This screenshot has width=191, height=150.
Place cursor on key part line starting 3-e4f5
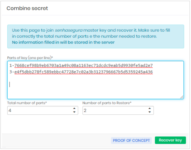click(x=81, y=72)
